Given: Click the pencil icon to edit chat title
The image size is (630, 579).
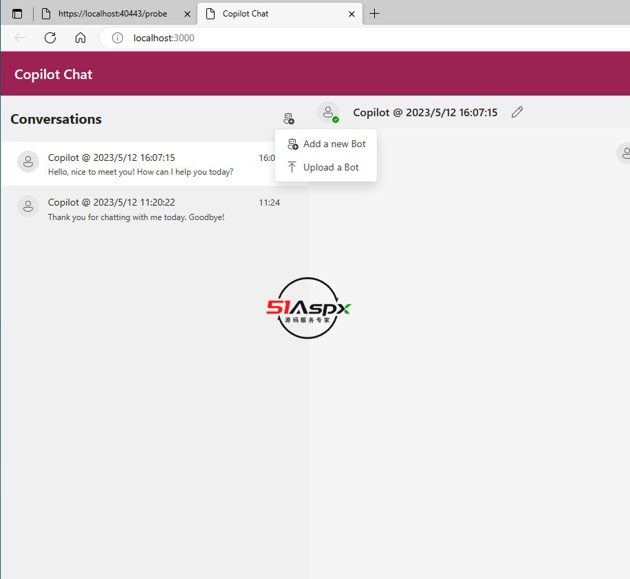Looking at the screenshot, I should (517, 112).
